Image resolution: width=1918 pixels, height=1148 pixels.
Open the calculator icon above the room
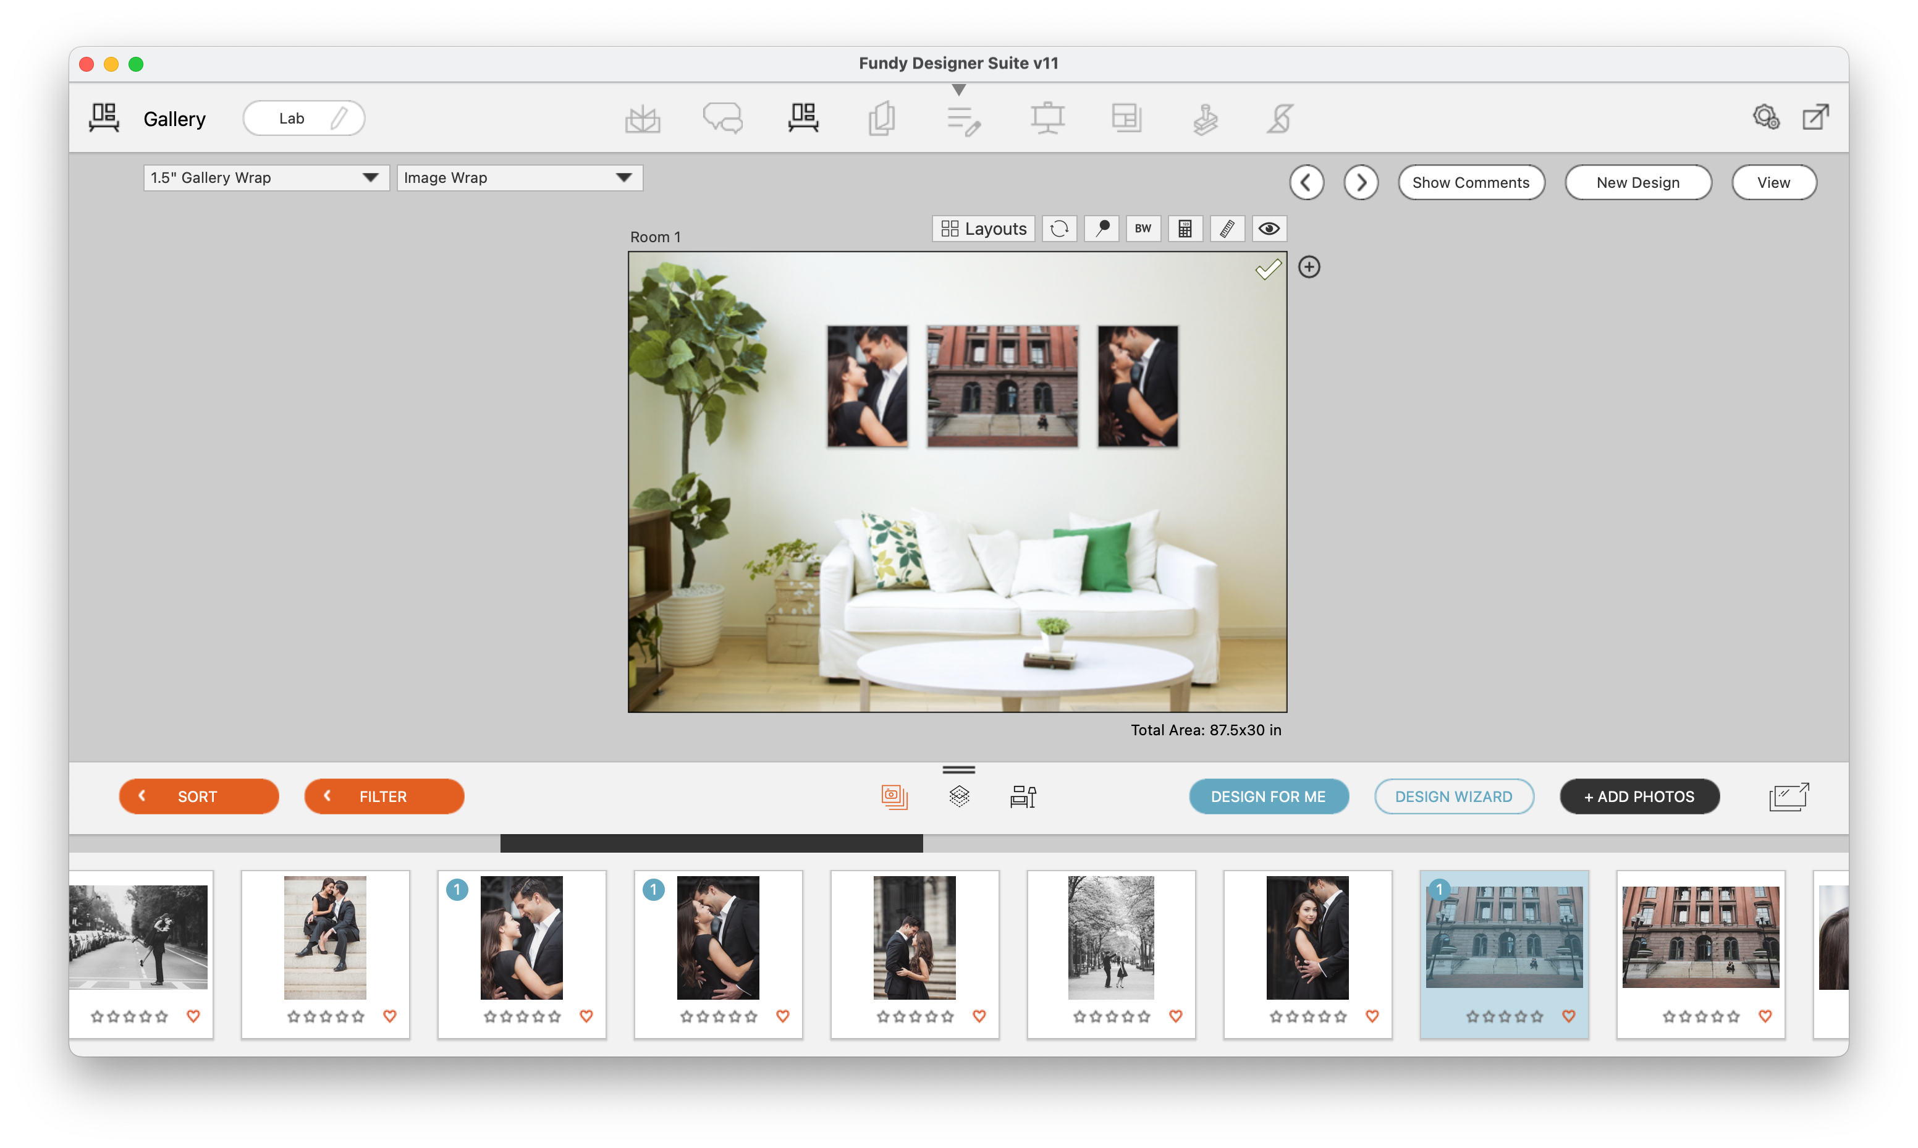[1185, 228]
